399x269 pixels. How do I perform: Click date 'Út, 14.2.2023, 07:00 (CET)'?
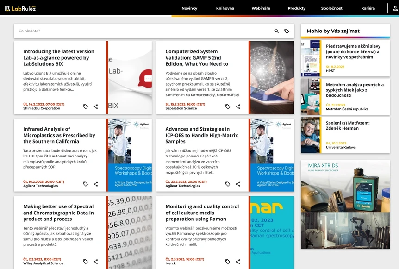[44, 104]
